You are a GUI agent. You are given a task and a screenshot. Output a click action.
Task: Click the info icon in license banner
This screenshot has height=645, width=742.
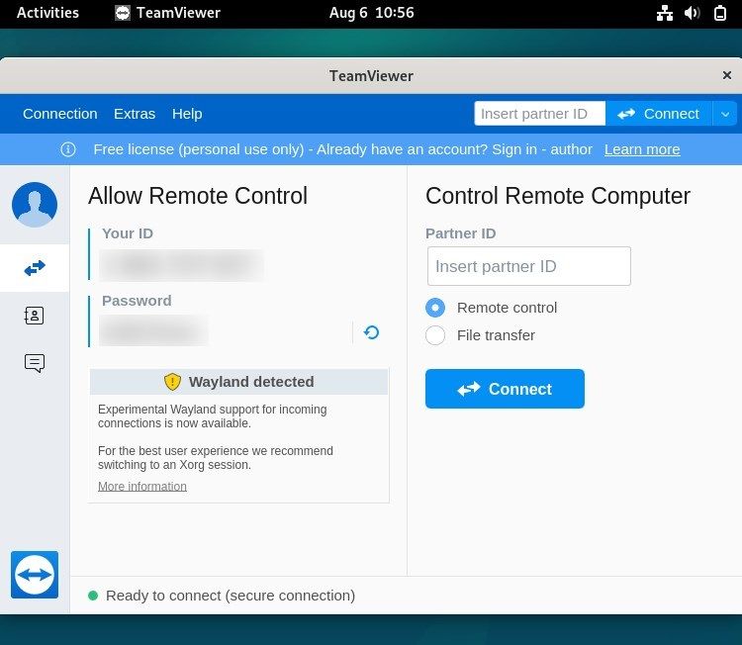[x=68, y=149]
